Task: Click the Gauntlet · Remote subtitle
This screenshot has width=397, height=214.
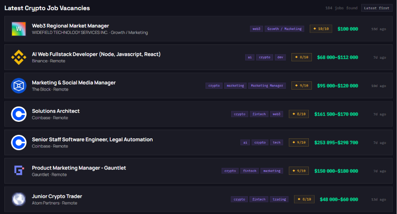Action: tap(49, 174)
